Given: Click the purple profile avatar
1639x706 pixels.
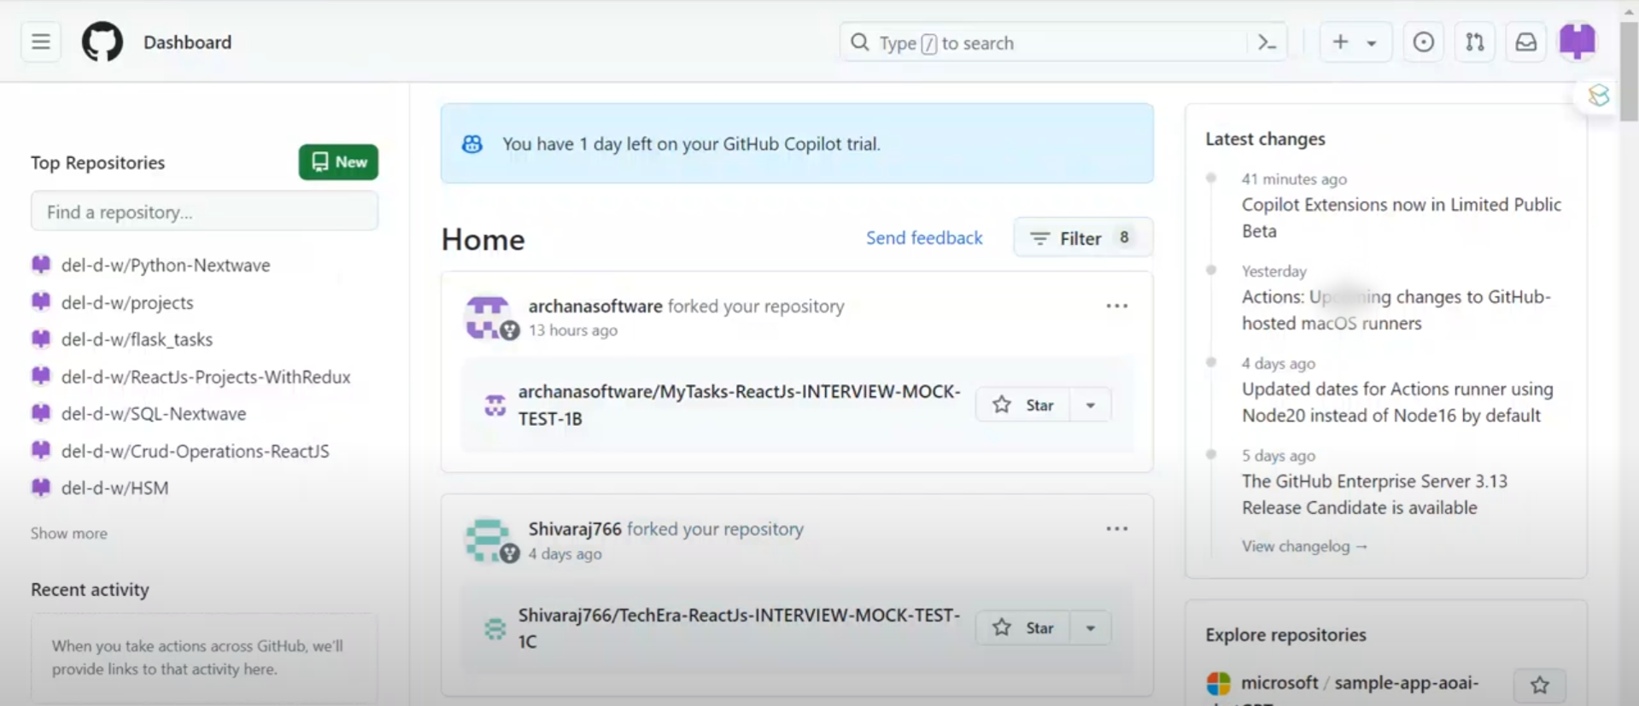Looking at the screenshot, I should pos(1577,41).
